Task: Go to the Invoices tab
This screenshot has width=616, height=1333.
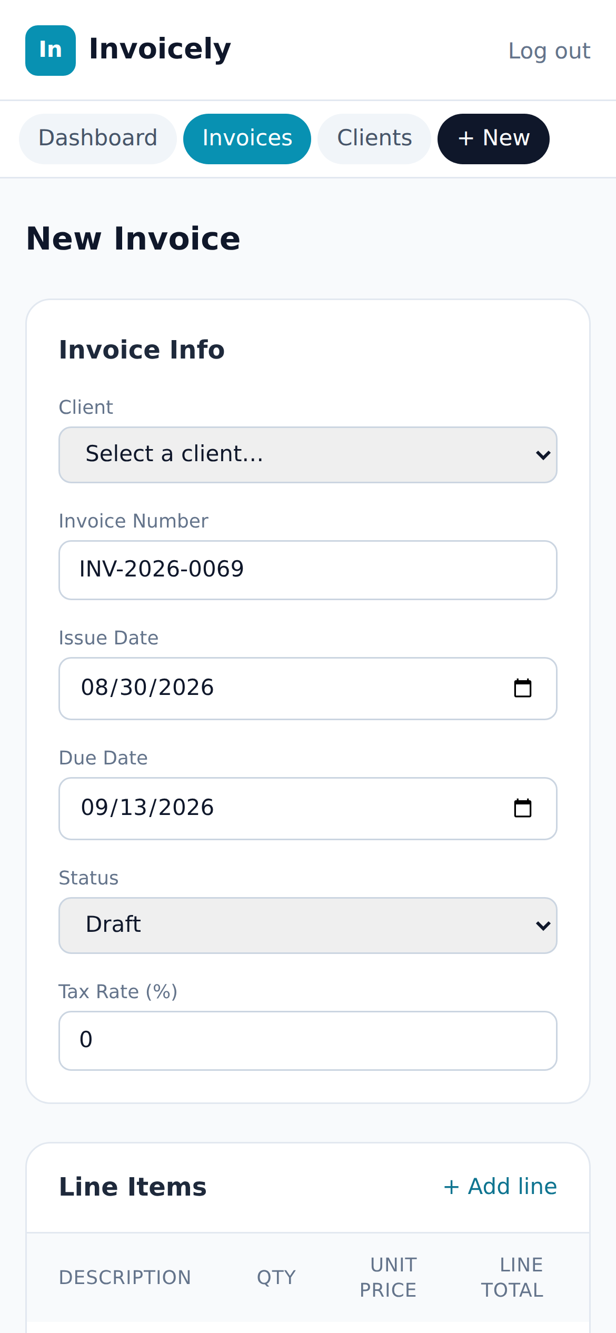Action: pos(247,139)
